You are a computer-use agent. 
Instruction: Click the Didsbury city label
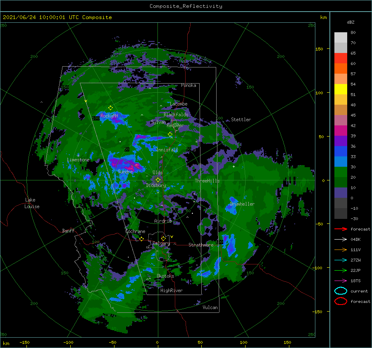156,185
